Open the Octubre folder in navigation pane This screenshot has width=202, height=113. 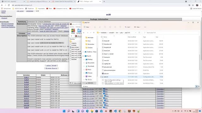click(89, 47)
